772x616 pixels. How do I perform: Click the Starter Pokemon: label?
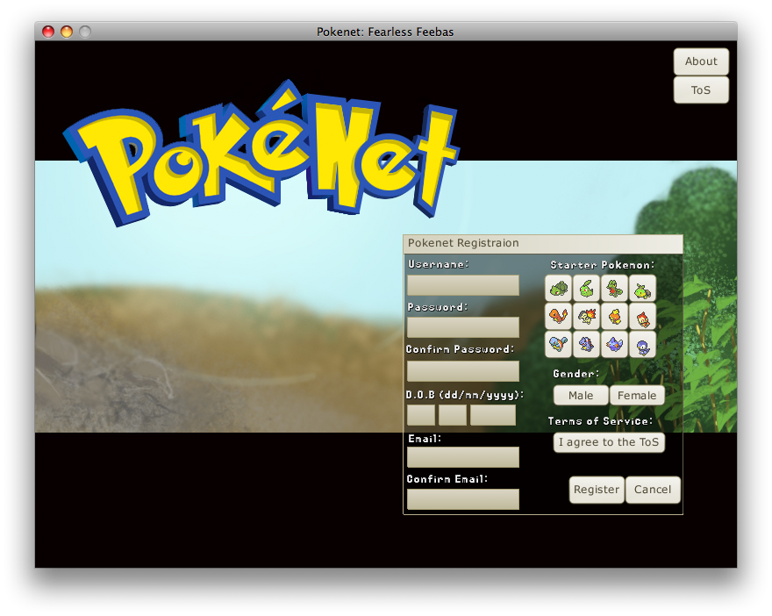coord(602,265)
